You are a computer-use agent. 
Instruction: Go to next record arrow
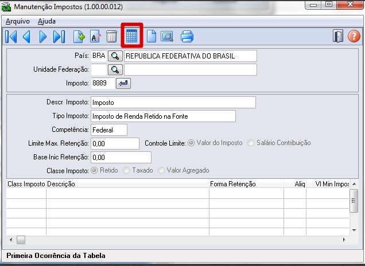(x=42, y=37)
